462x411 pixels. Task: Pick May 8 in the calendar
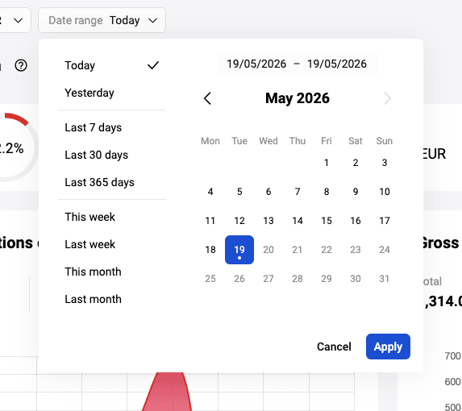pyautogui.click(x=327, y=192)
